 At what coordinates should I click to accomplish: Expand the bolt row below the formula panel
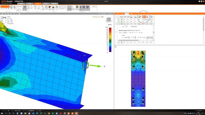click(x=119, y=42)
